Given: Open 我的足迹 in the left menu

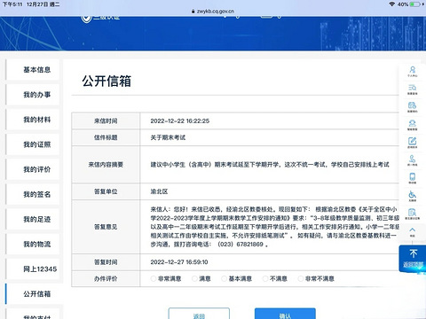Looking at the screenshot, I should 33,219.
